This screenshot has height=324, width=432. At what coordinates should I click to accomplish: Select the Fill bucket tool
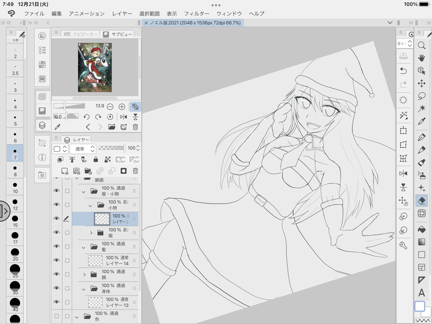(422, 229)
